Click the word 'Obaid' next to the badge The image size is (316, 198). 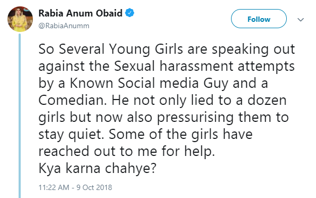click(x=109, y=13)
